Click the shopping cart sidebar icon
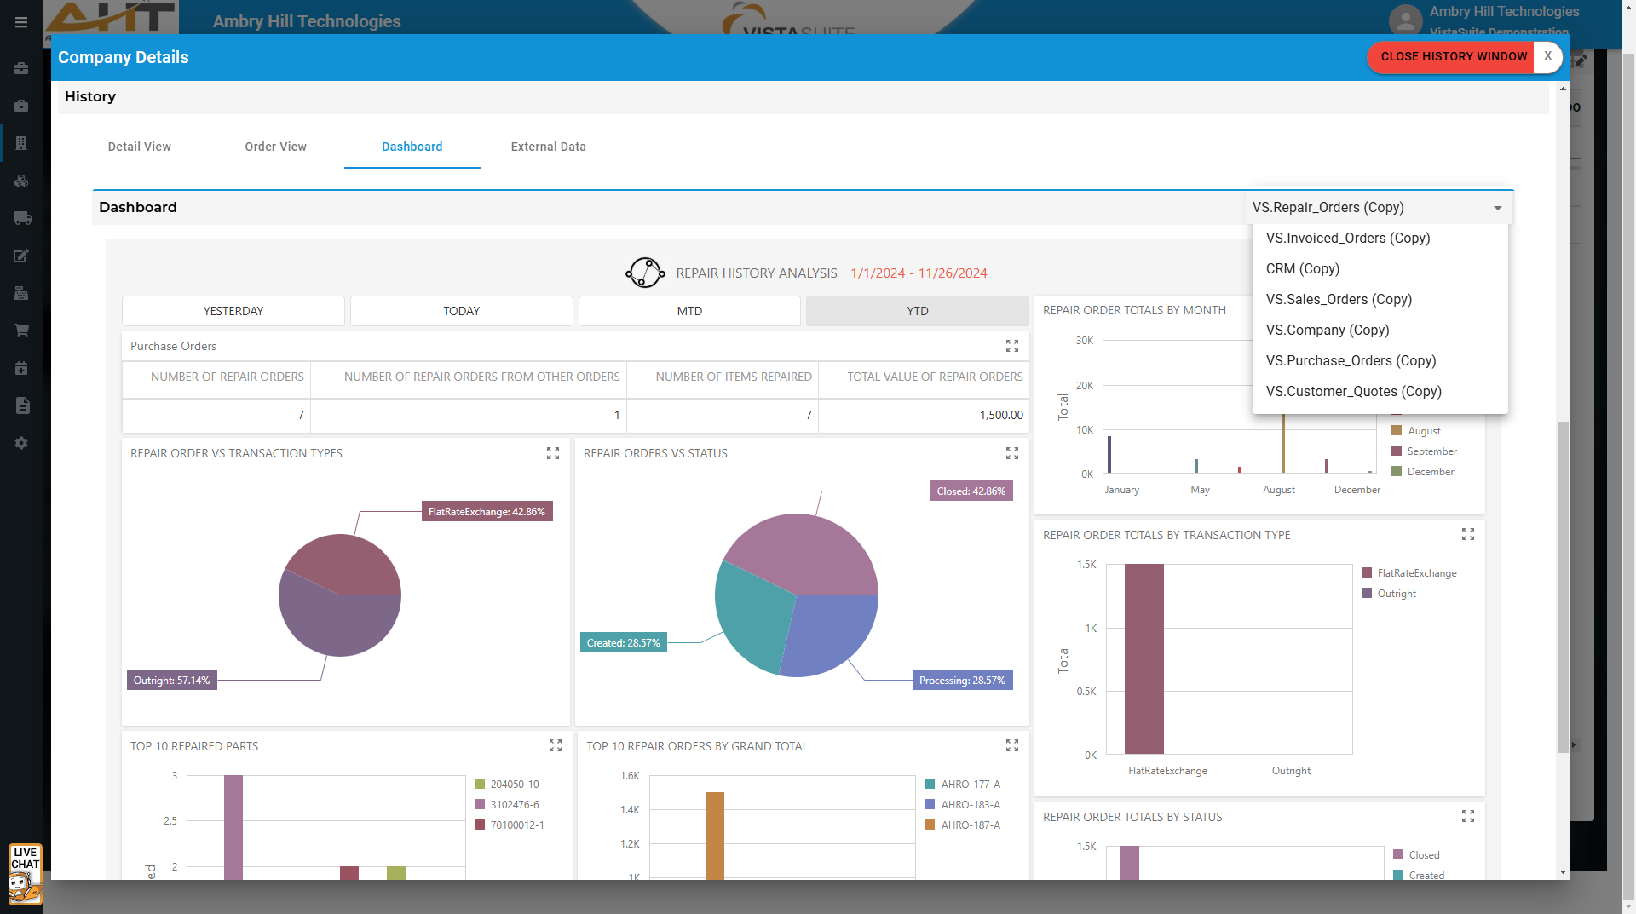Viewport: 1636px width, 914px height. tap(22, 331)
